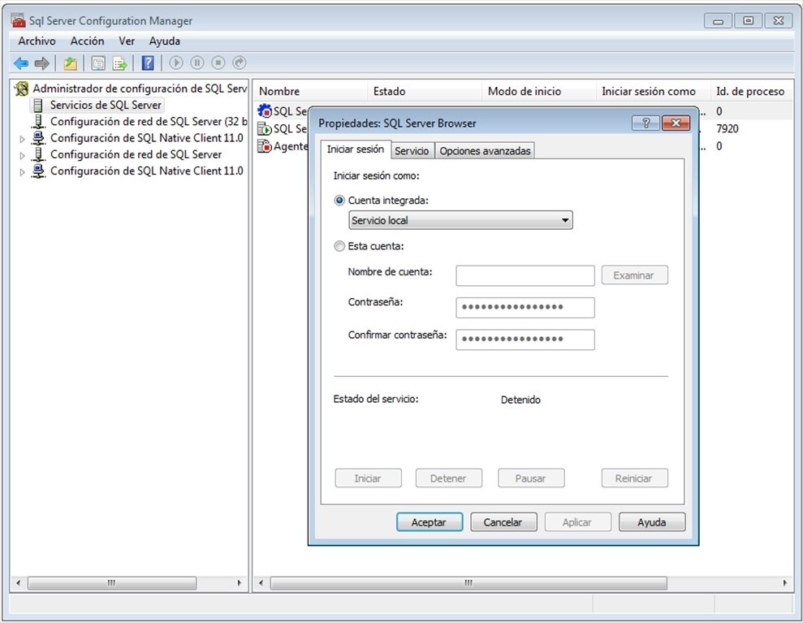Open the Acción menu
This screenshot has height=623, width=803.
(87, 41)
